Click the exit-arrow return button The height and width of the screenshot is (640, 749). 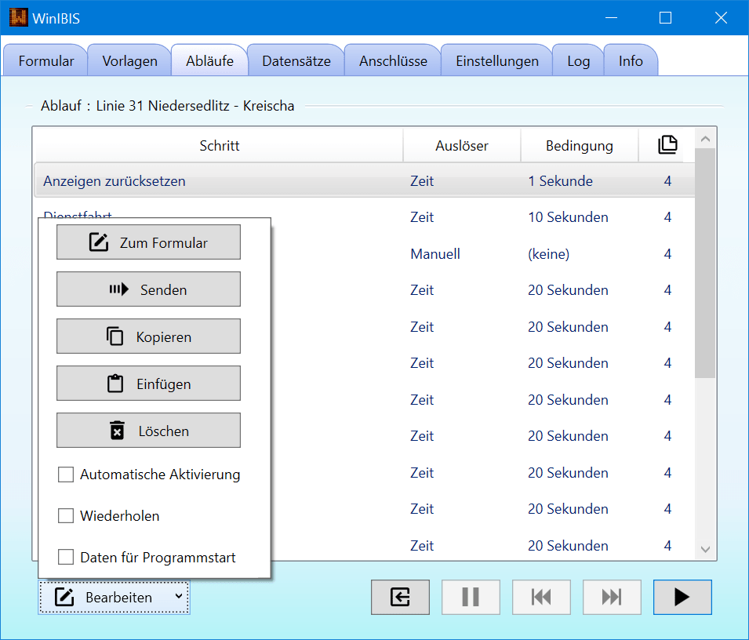pyautogui.click(x=400, y=597)
